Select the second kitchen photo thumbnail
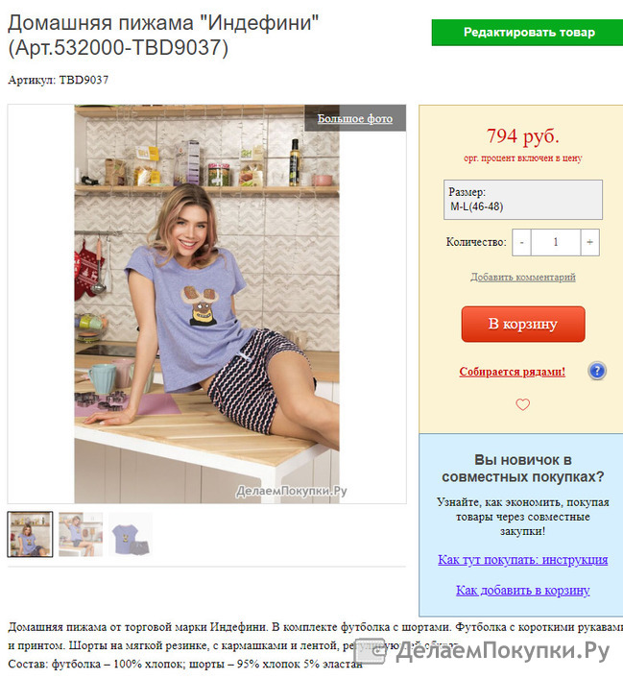 coord(81,534)
